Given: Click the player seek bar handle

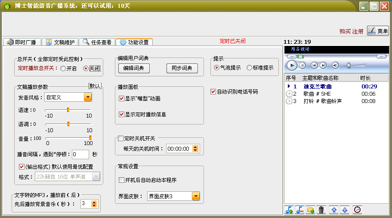Looking at the screenshot, I should click(x=300, y=57).
